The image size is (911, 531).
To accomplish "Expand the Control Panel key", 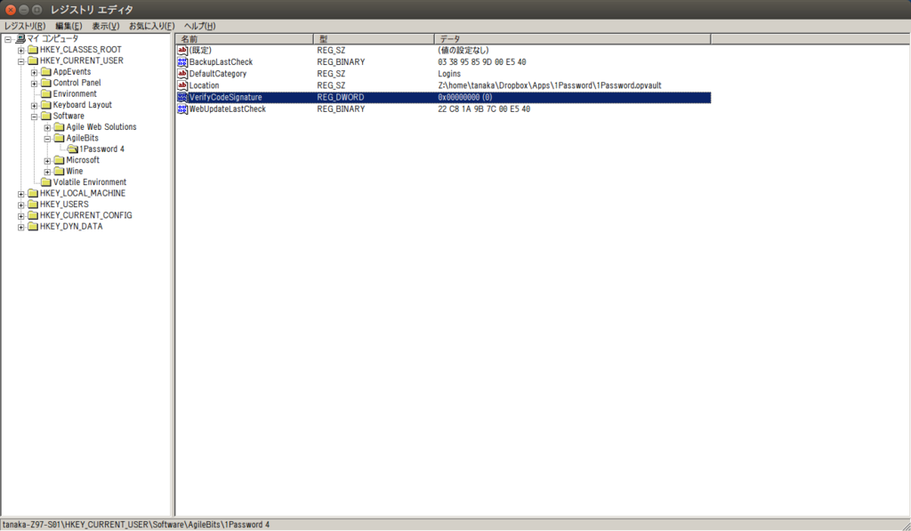I will coord(35,84).
